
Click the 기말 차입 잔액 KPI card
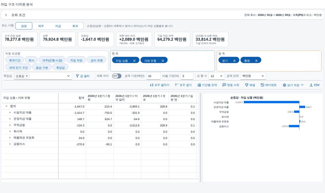coord(172,39)
